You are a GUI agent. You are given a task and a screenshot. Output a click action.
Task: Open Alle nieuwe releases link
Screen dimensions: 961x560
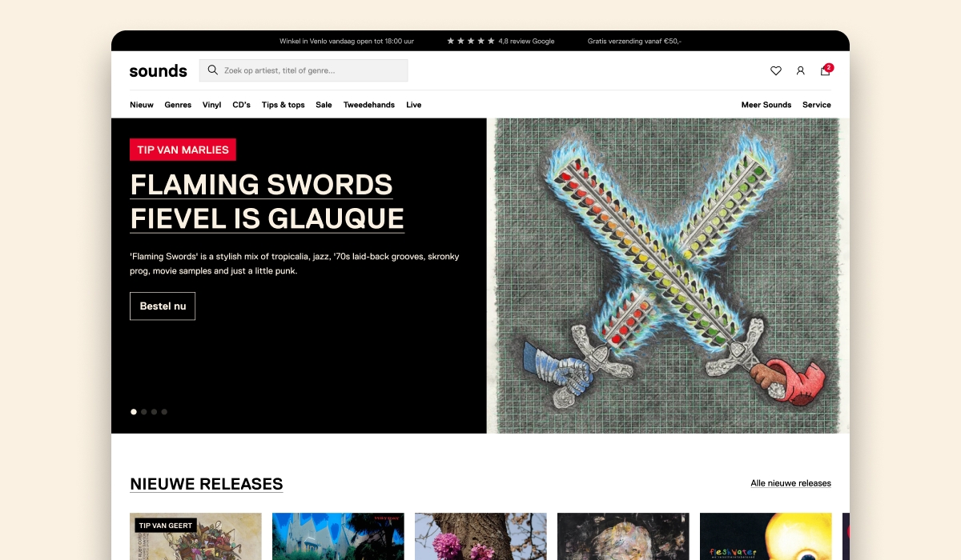pos(790,483)
